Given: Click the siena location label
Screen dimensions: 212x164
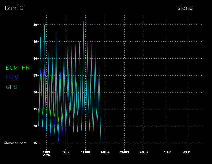Looking at the screenshot, I should click(185, 8).
